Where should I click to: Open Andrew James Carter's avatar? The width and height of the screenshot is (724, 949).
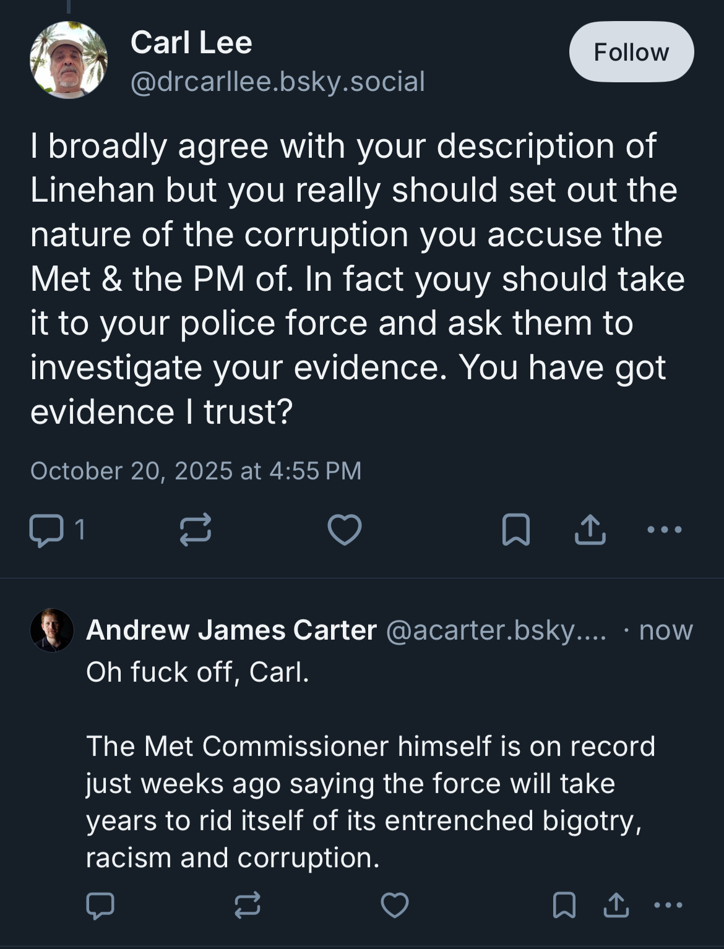(x=52, y=630)
